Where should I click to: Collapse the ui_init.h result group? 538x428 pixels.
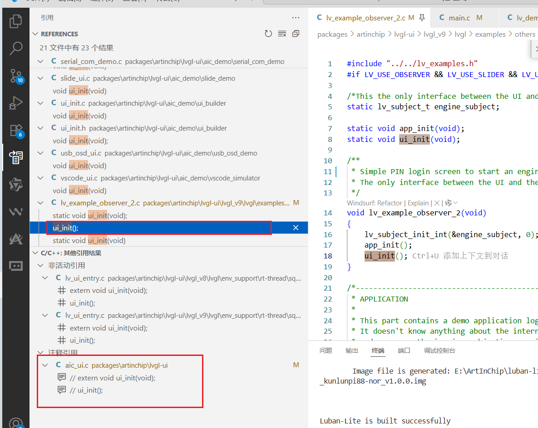40,128
